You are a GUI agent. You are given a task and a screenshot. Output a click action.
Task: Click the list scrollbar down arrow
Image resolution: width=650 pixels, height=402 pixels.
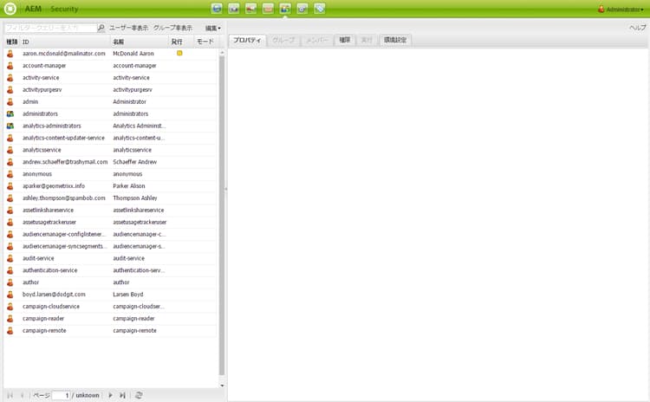(222, 385)
